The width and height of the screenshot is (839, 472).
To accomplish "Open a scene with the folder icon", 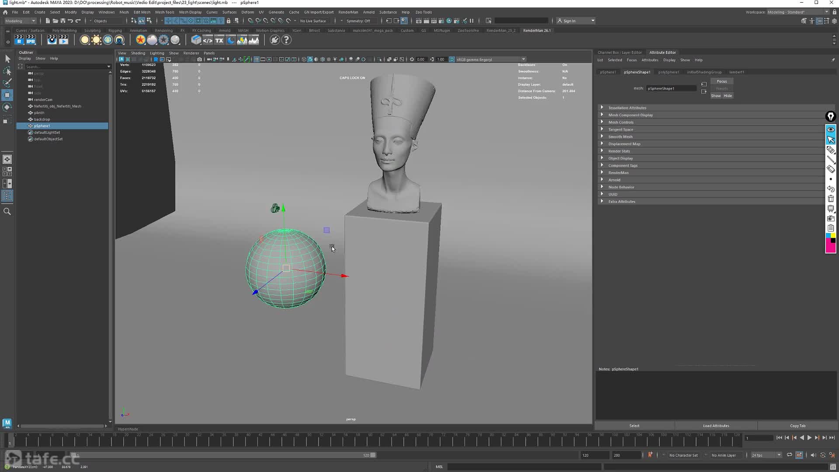I will pyautogui.click(x=55, y=21).
